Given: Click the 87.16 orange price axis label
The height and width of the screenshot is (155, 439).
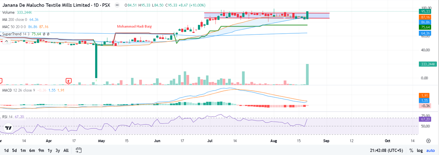Looking at the screenshot, I should 425,17.
